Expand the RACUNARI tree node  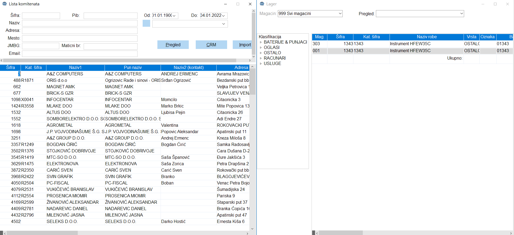coord(261,58)
